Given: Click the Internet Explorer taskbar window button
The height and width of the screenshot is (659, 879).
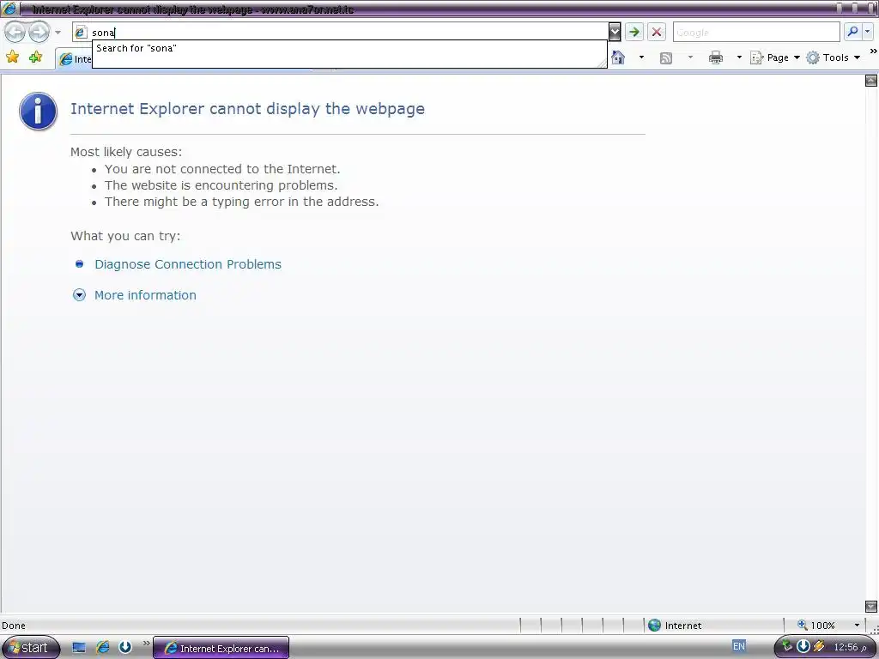Looking at the screenshot, I should click(x=221, y=648).
